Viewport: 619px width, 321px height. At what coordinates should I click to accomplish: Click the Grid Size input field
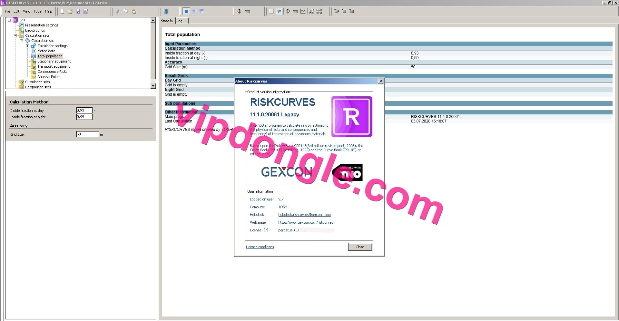[x=87, y=134]
